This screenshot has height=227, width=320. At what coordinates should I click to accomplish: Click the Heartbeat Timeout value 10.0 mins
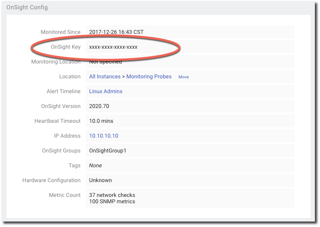101,121
